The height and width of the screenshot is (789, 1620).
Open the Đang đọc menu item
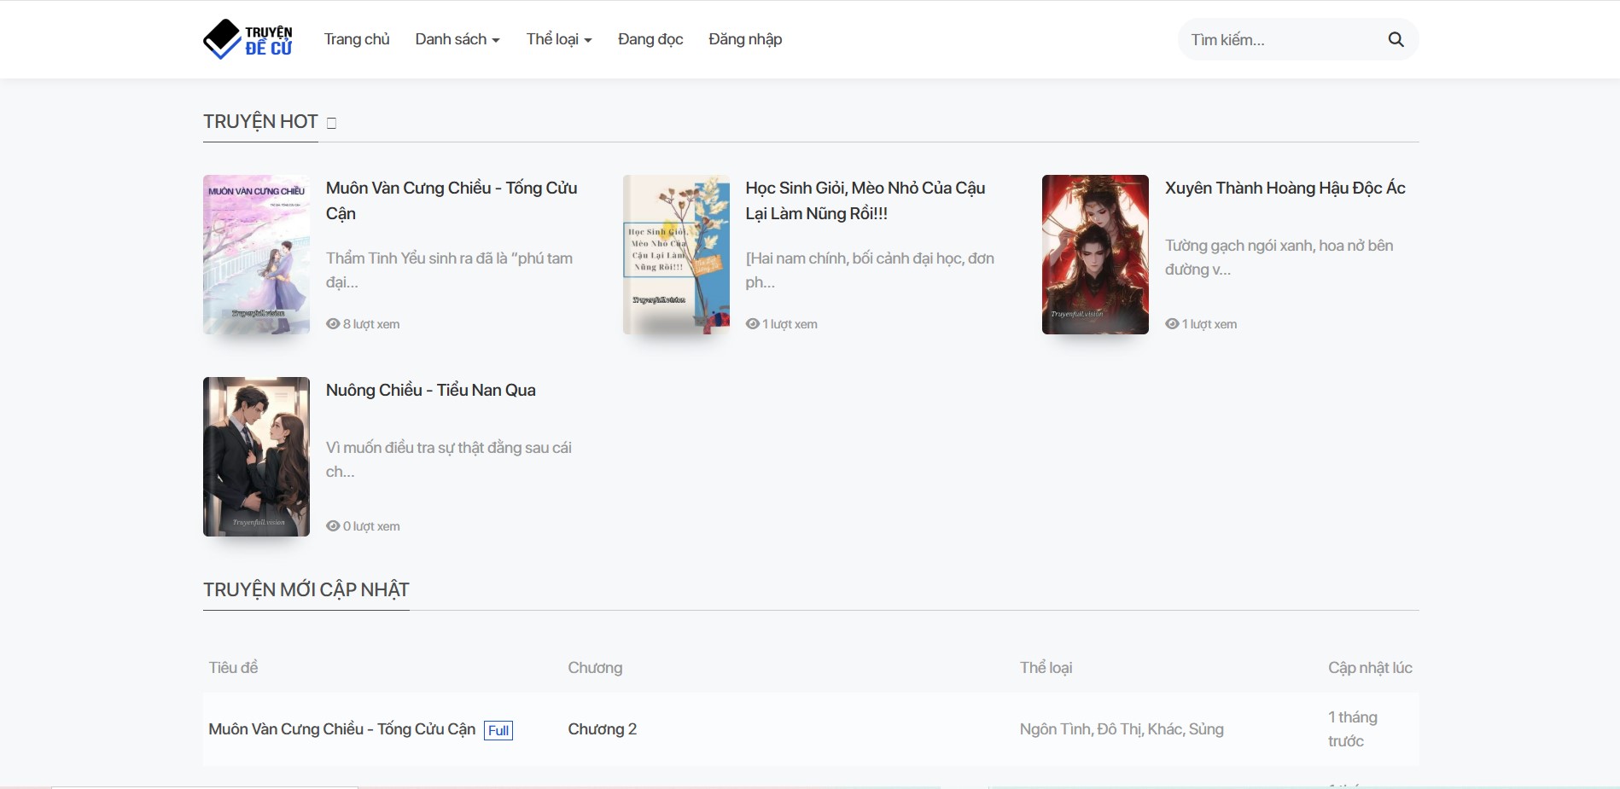[650, 39]
